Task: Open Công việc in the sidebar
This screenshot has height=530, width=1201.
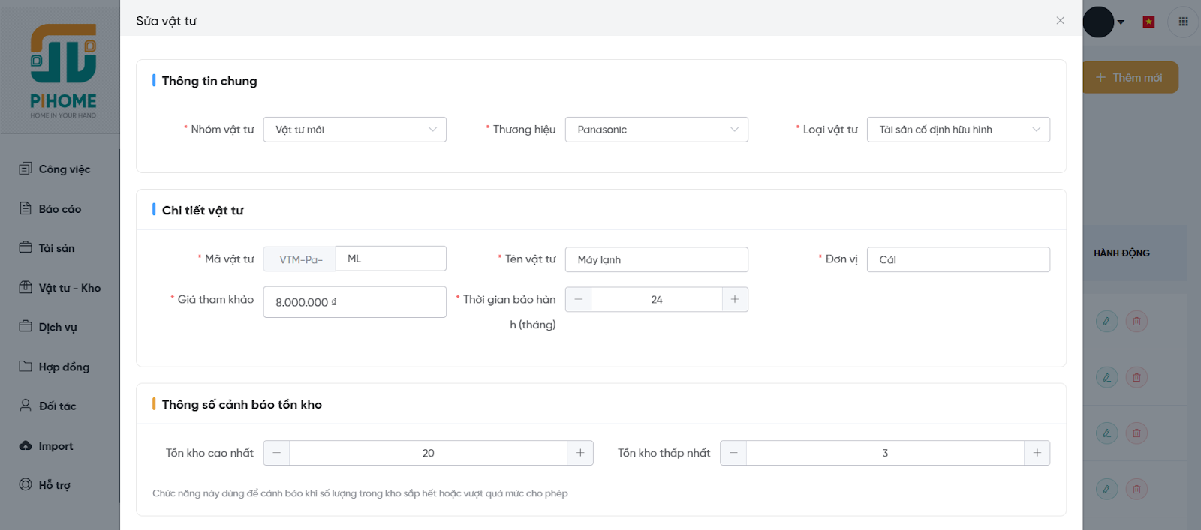Action: click(64, 169)
